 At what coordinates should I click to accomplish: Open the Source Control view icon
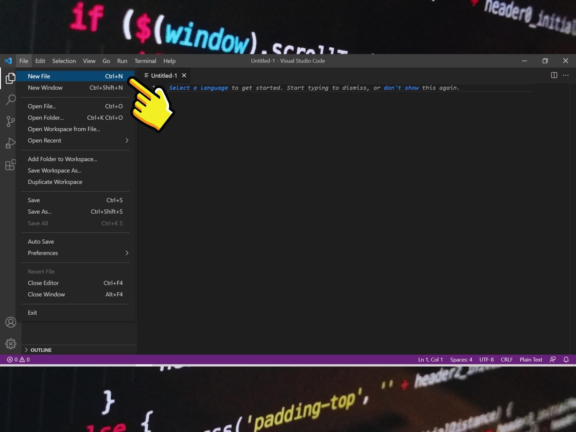tap(11, 122)
